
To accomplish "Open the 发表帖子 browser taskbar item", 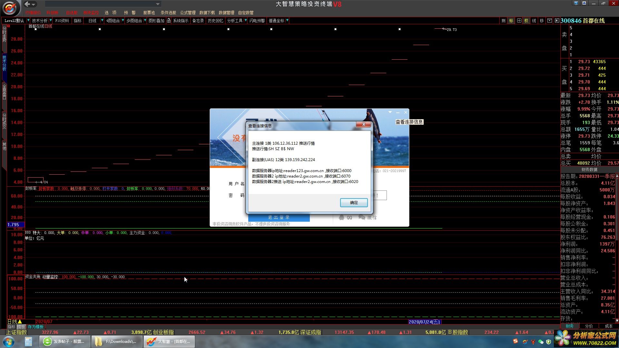I will pos(64,341).
